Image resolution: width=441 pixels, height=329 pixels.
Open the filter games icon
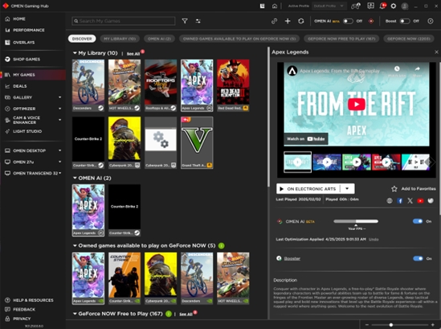point(185,21)
